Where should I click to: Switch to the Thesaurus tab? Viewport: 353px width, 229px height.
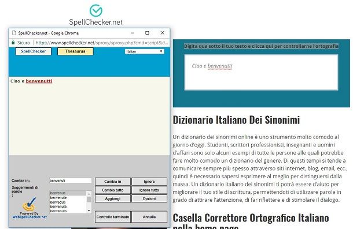tap(75, 51)
